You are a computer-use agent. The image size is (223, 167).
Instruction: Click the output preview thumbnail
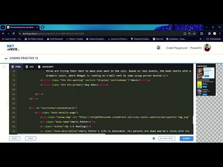click(206, 80)
